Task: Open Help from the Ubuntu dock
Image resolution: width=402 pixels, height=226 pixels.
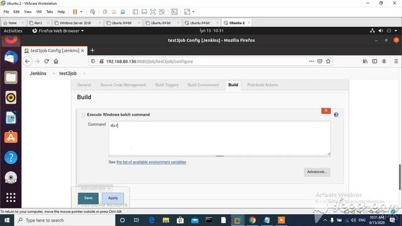Action: click(11, 158)
